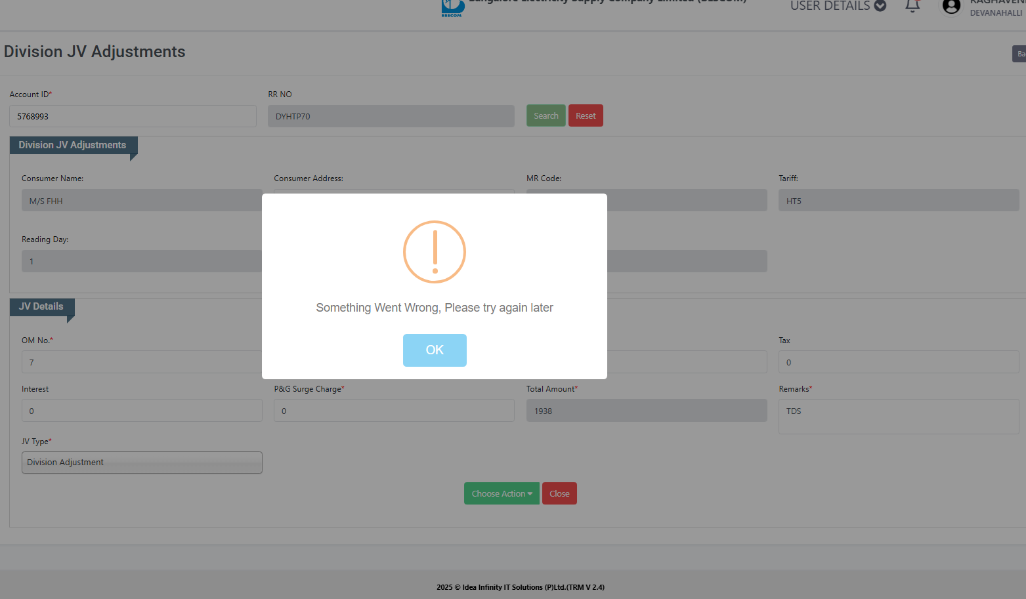Screen dimensions: 1026x599
Task: Select the Division JV Adjustments section tab
Action: click(x=72, y=145)
